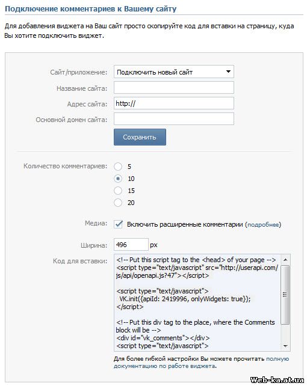Click the Ширина width field
The height and width of the screenshot is (386, 307).
(131, 245)
